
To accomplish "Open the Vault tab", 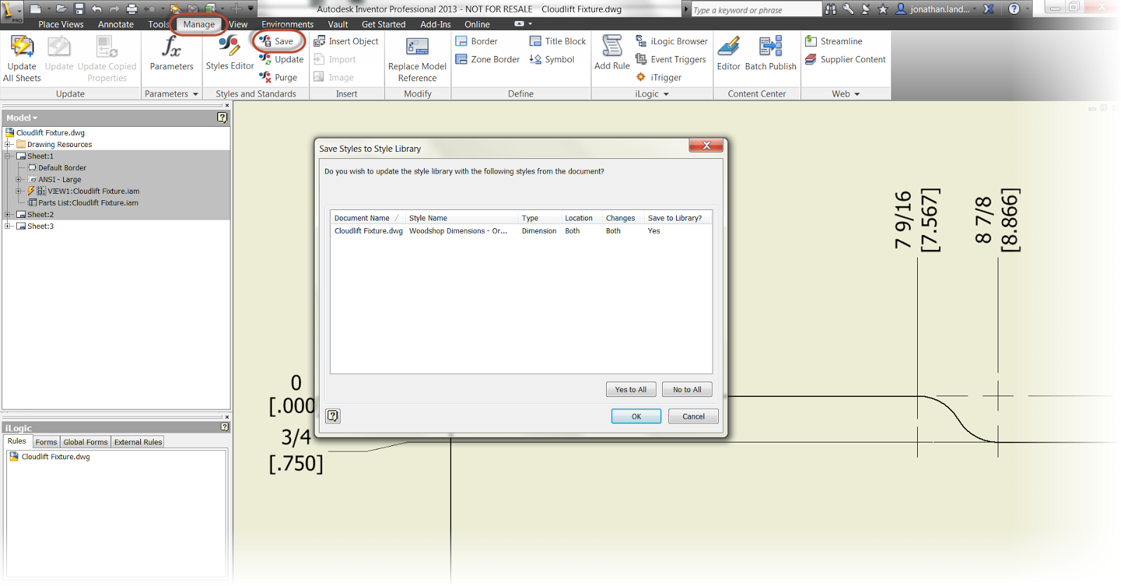I will click(x=338, y=24).
